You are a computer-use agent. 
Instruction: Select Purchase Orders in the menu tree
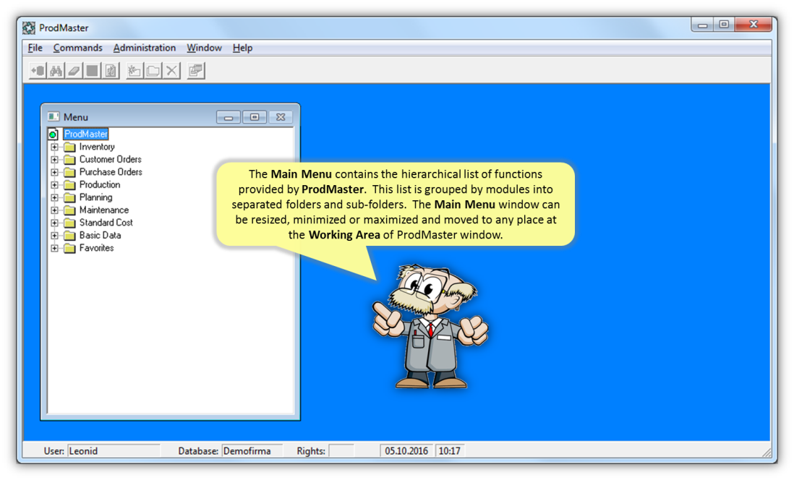[111, 172]
